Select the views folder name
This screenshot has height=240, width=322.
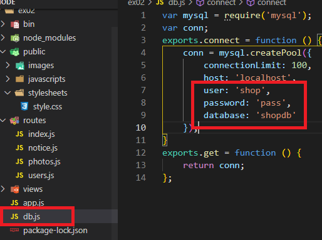(33, 189)
